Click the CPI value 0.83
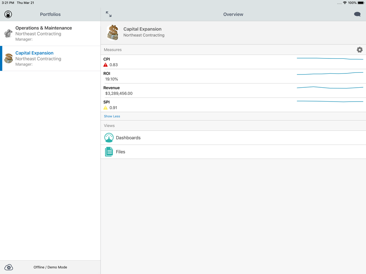The height and width of the screenshot is (274, 366). coord(113,65)
